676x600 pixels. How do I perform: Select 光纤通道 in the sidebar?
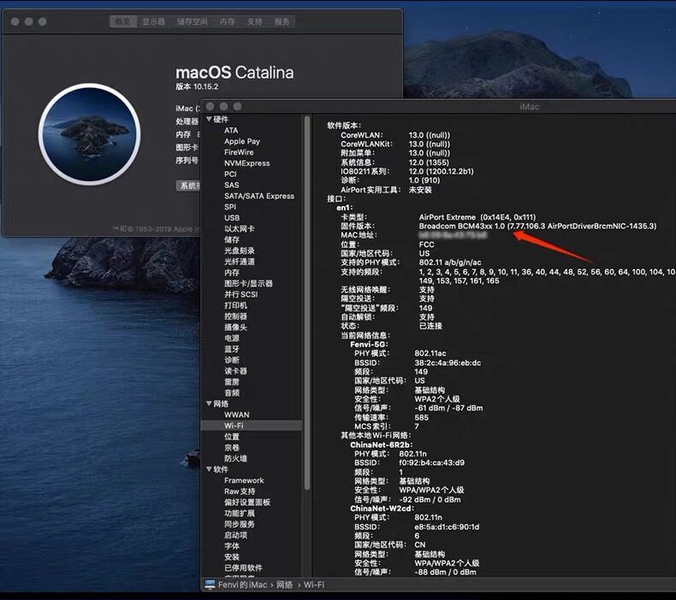(240, 262)
